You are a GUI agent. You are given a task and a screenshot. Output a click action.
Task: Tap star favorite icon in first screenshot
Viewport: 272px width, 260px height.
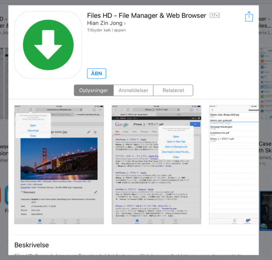(x=95, y=132)
